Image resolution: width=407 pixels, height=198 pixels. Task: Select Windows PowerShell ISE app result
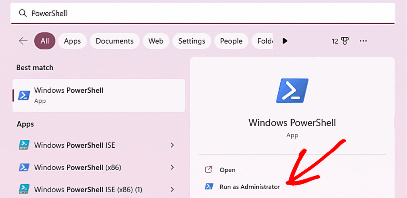click(x=99, y=145)
